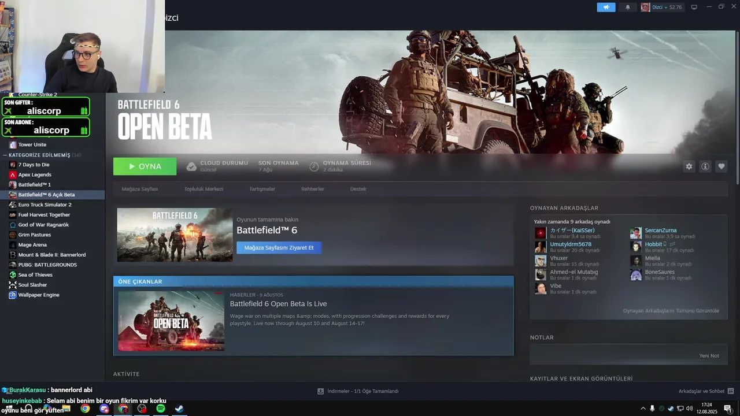Click friend name BoneSaures
The image size is (740, 416).
(x=660, y=272)
